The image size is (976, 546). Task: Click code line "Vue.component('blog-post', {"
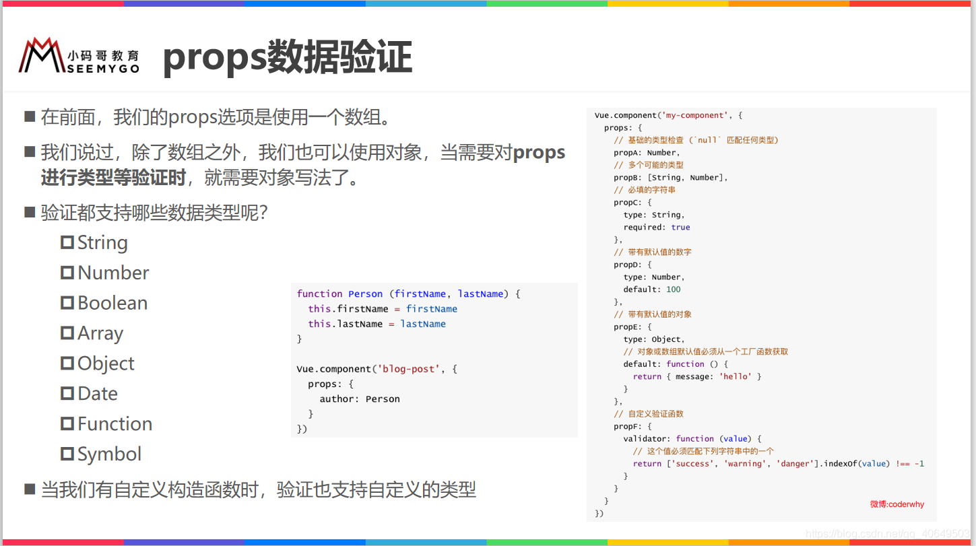[377, 369]
